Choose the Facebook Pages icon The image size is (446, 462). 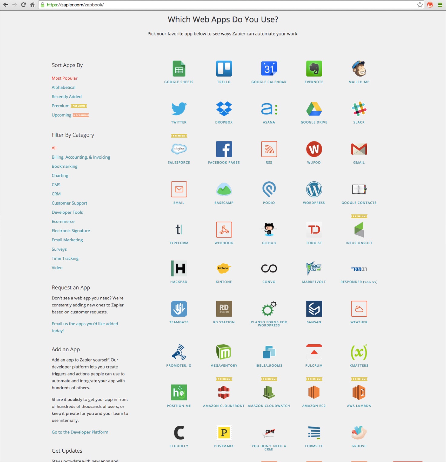(224, 149)
